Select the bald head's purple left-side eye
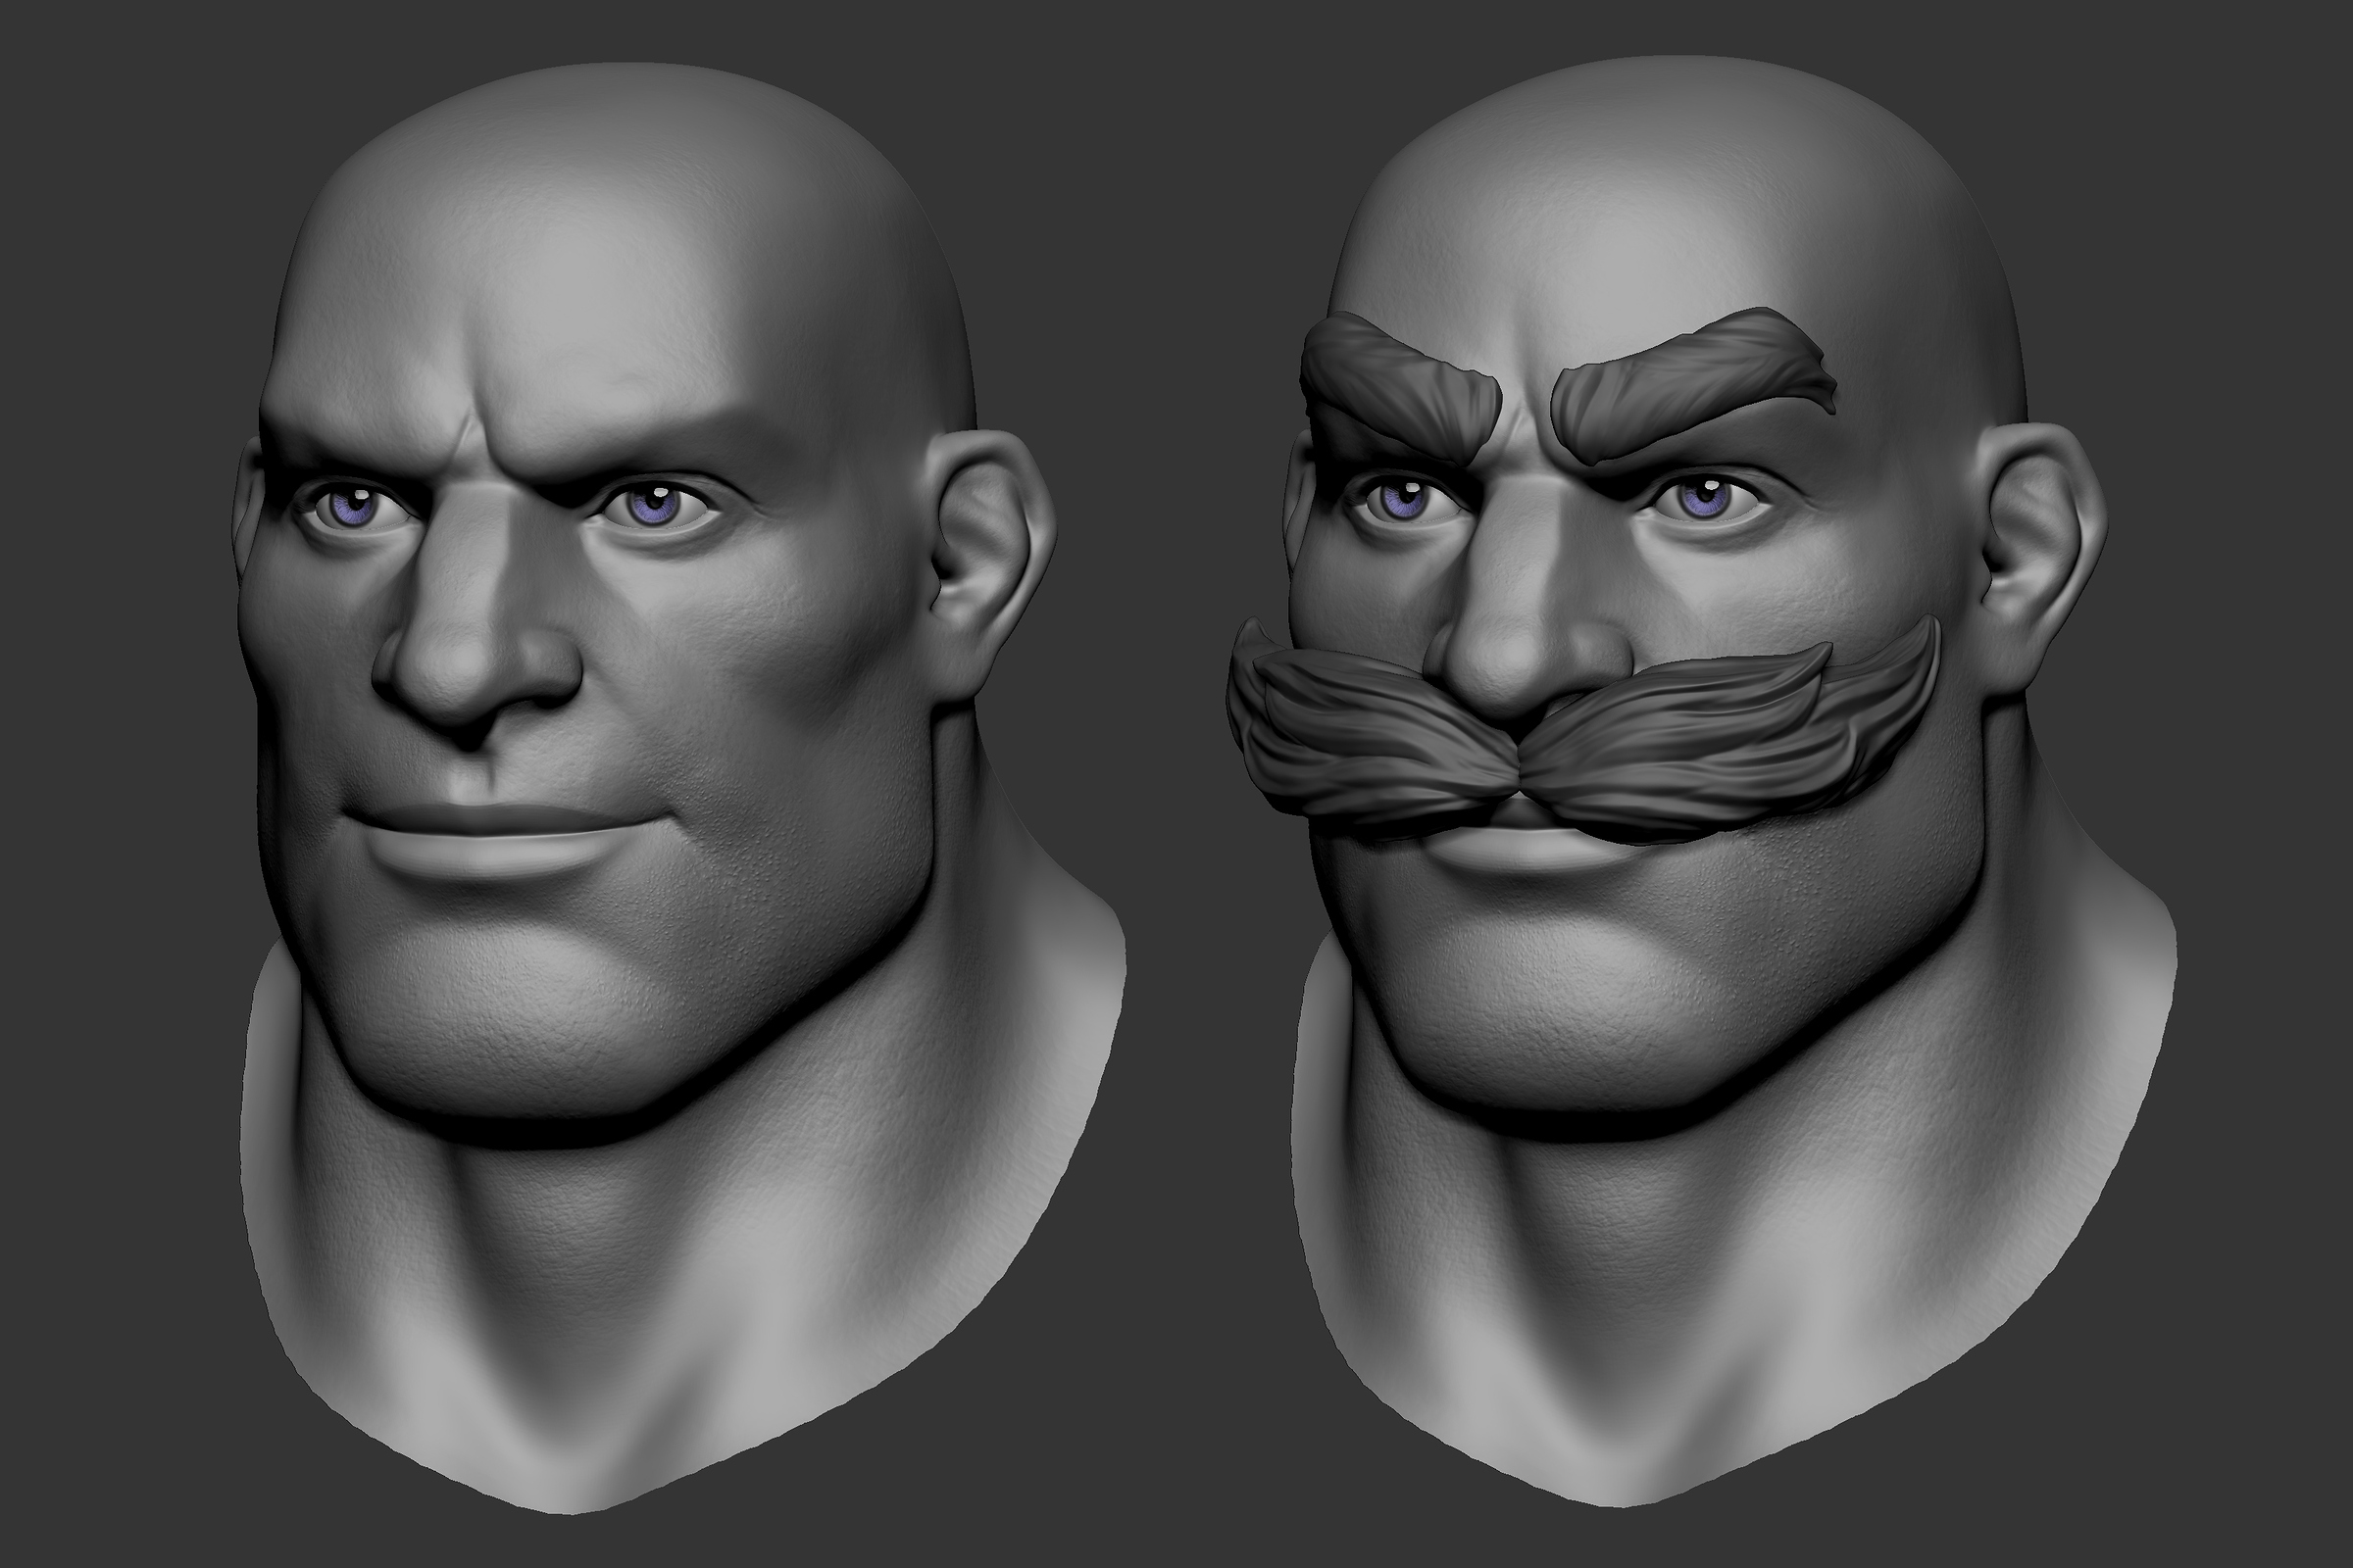 tap(352, 503)
